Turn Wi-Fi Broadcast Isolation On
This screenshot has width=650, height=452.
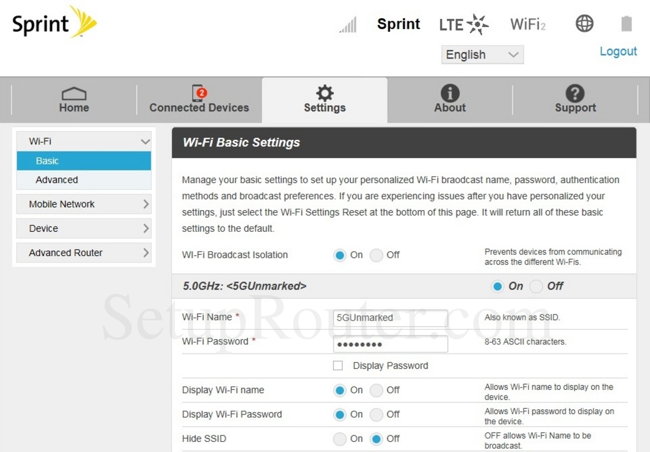point(340,255)
